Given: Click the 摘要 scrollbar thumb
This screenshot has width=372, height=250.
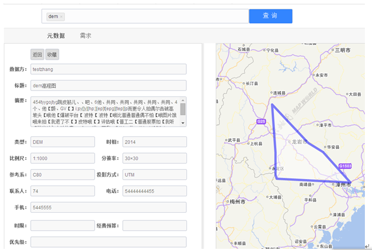Looking at the screenshot, I should tap(183, 109).
